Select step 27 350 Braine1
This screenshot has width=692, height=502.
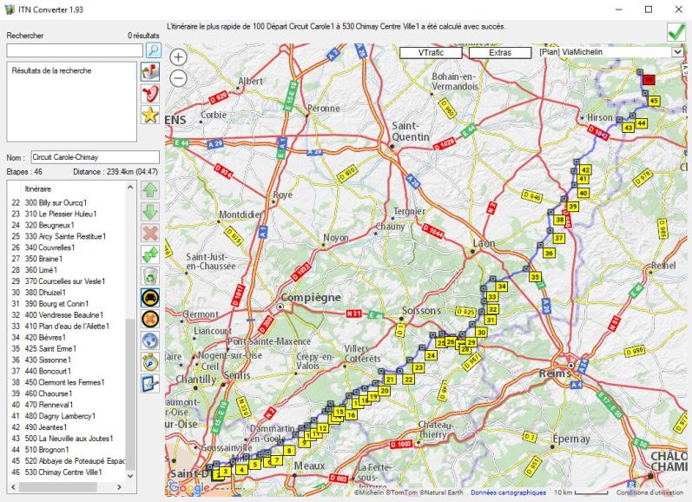68,259
